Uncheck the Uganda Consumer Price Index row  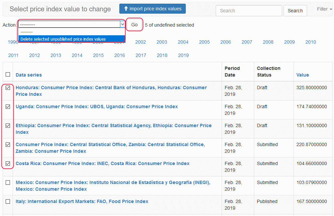(8, 107)
